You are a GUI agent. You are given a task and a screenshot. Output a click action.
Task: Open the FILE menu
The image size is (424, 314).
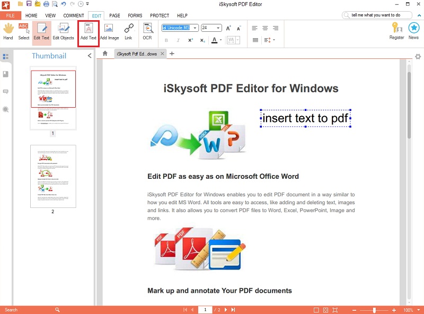(10, 15)
